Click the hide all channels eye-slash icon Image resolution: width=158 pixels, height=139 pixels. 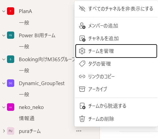click(x=82, y=8)
